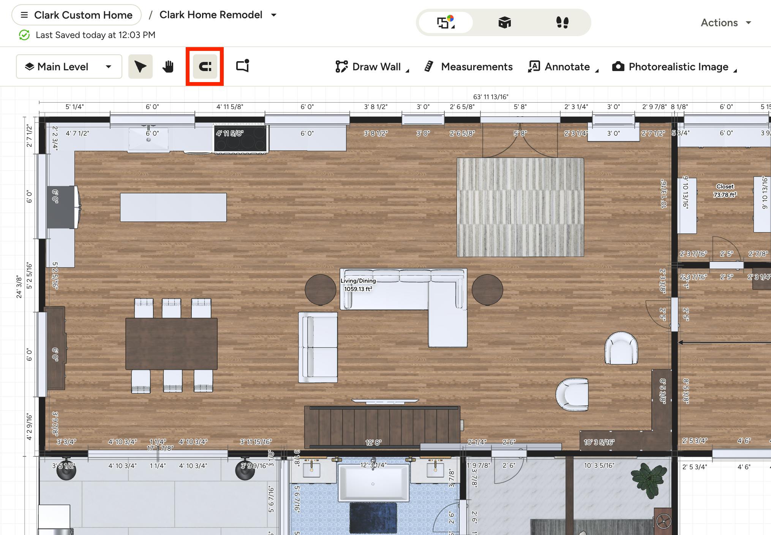Expand the Main Level floor dropdown
Screen dimensions: 771x535
tap(69, 66)
